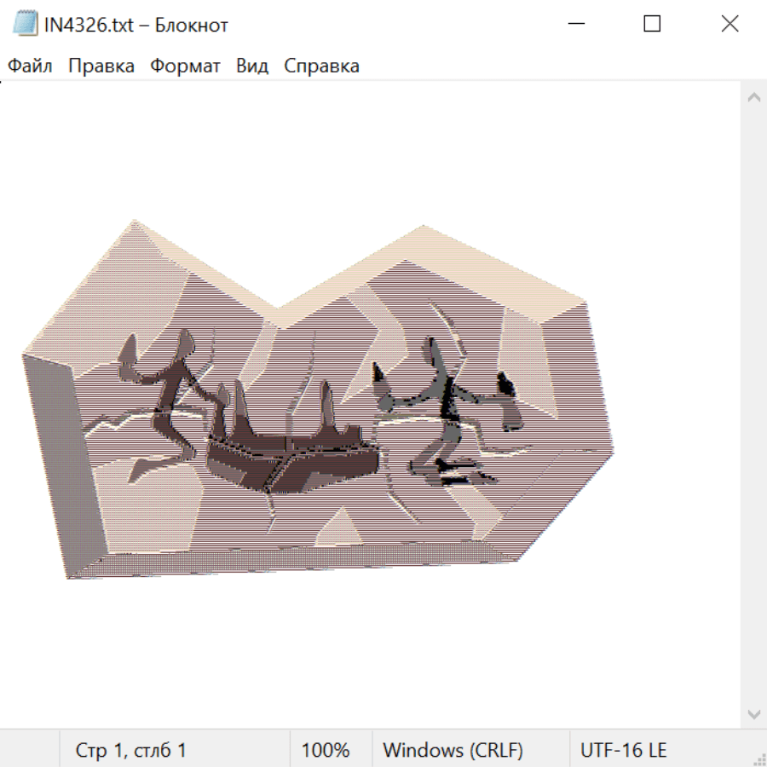Minimize the Блокнот window

click(x=574, y=24)
